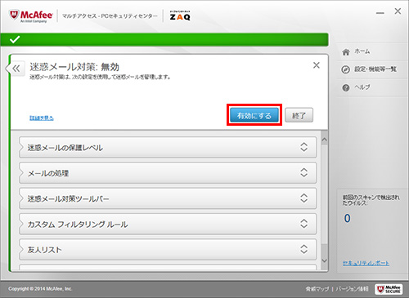This screenshot has width=409, height=298.
Task: Open the バージョン情報 footer link
Action: pos(352,289)
